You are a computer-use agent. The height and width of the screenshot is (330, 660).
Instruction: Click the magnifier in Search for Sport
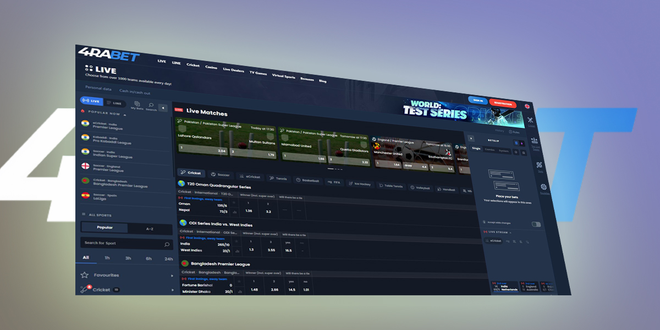167,244
